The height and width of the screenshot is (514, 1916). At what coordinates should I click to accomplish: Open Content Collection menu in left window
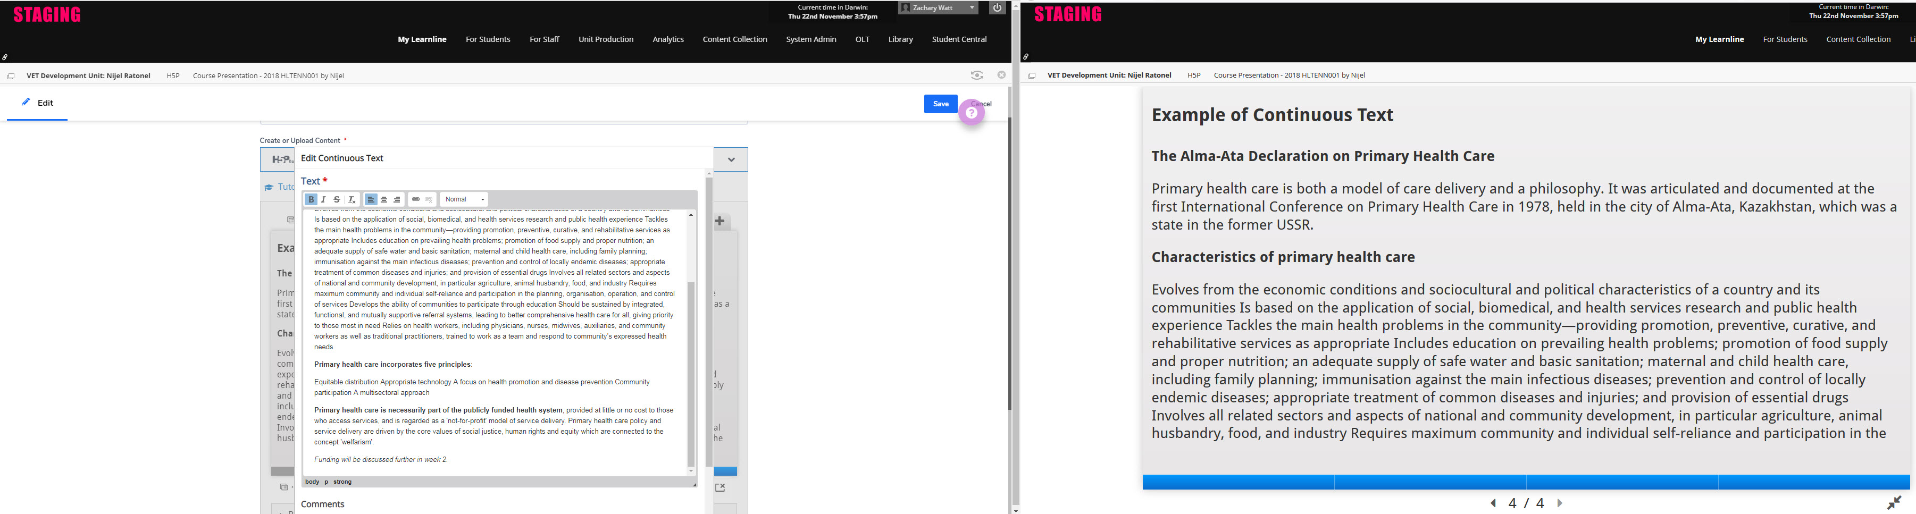pos(735,39)
